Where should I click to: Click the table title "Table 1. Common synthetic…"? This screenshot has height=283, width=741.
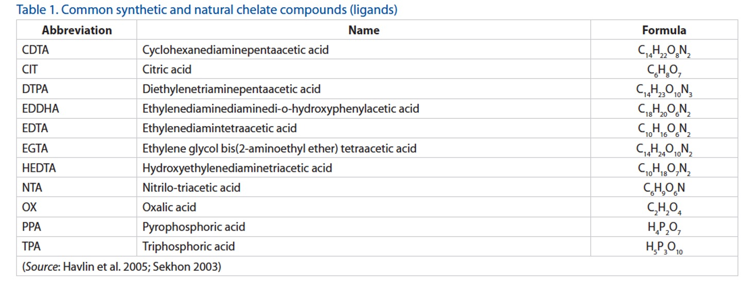[207, 10]
